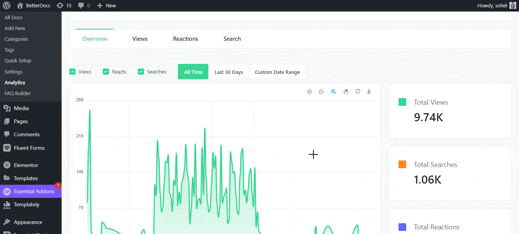Toggle the Reacts checkbox
The image size is (519, 234).
click(x=106, y=72)
